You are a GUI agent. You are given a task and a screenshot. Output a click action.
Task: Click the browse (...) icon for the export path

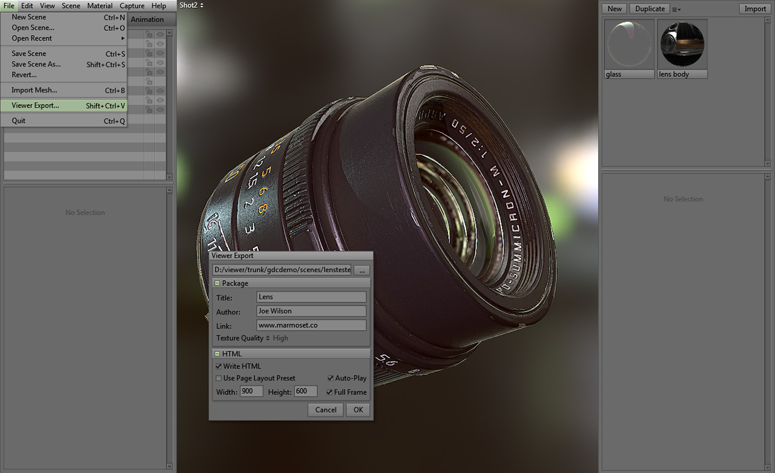[x=361, y=270]
